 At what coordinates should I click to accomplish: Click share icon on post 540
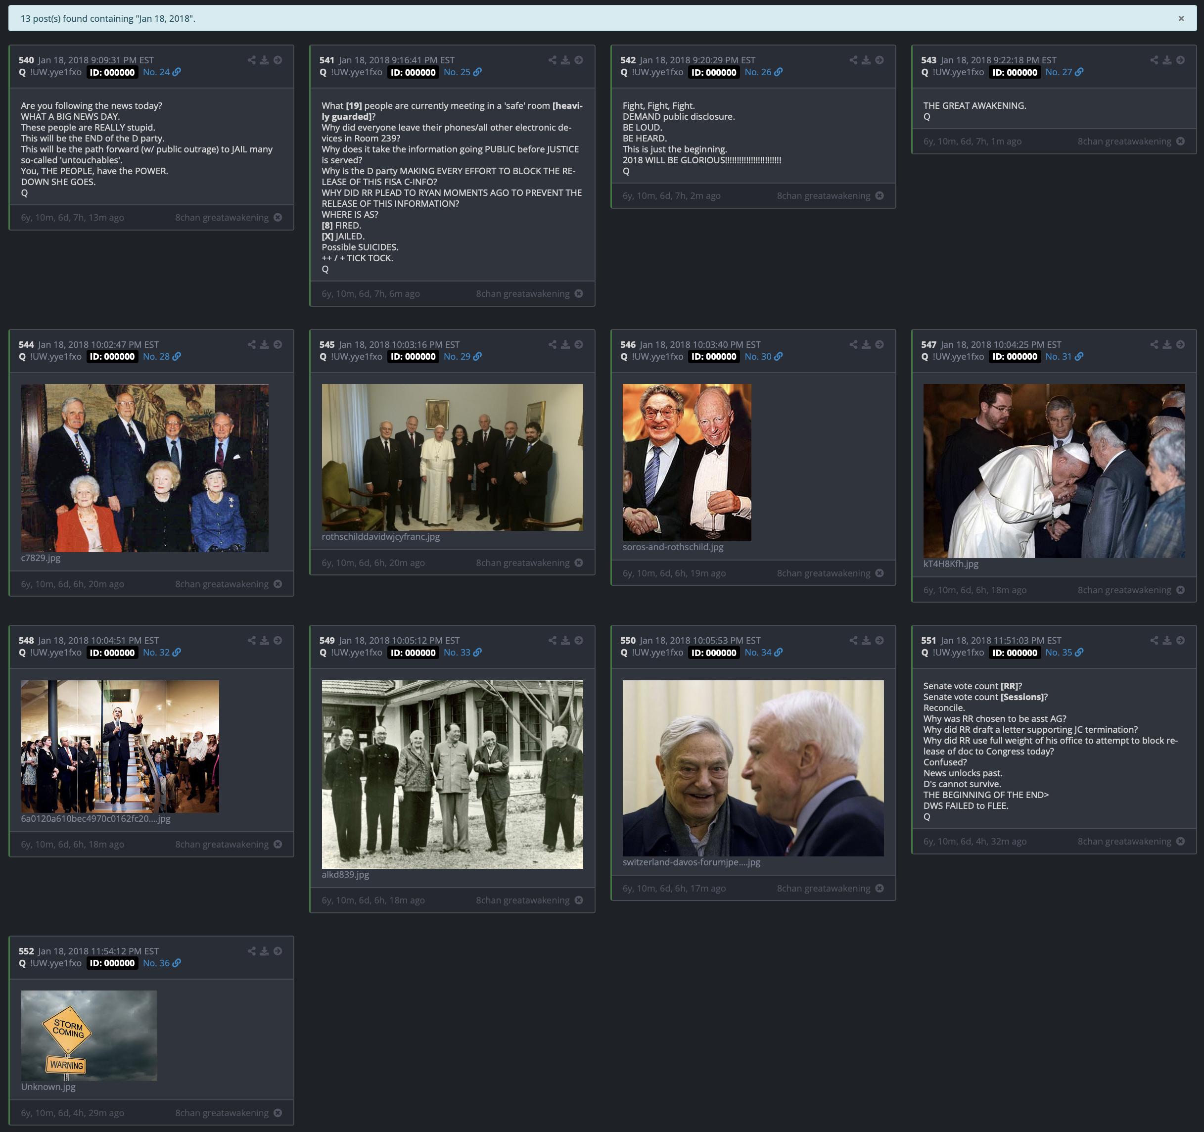[251, 60]
